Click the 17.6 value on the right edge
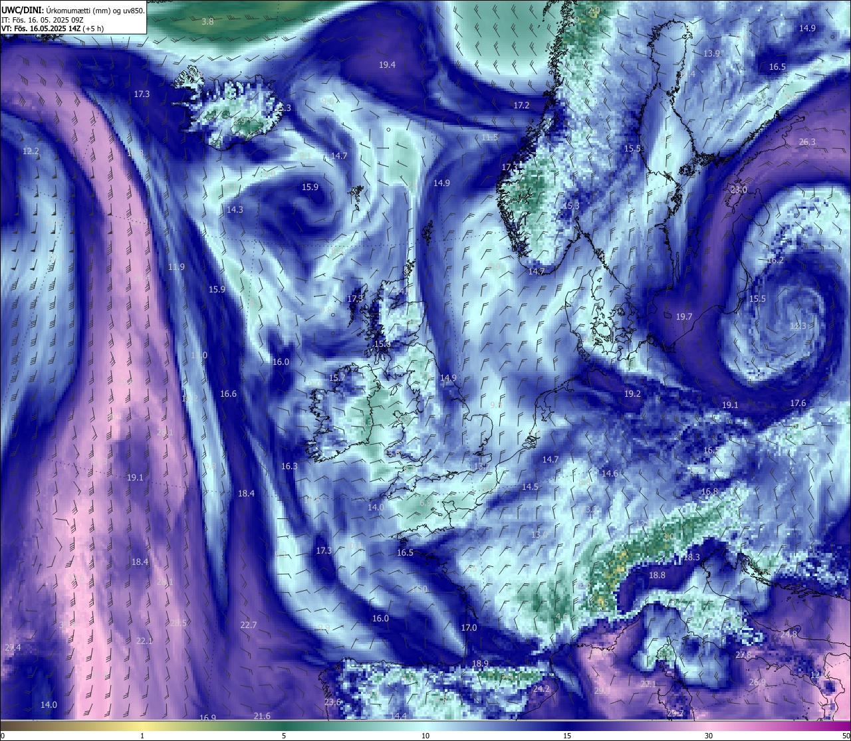The image size is (851, 741). pyautogui.click(x=798, y=403)
